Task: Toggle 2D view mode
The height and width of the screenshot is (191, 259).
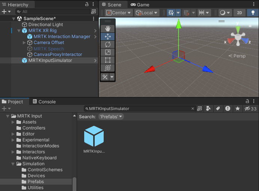Action: click(240, 13)
